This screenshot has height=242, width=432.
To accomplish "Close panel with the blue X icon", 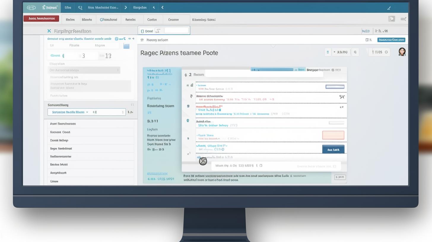I will (49, 31).
